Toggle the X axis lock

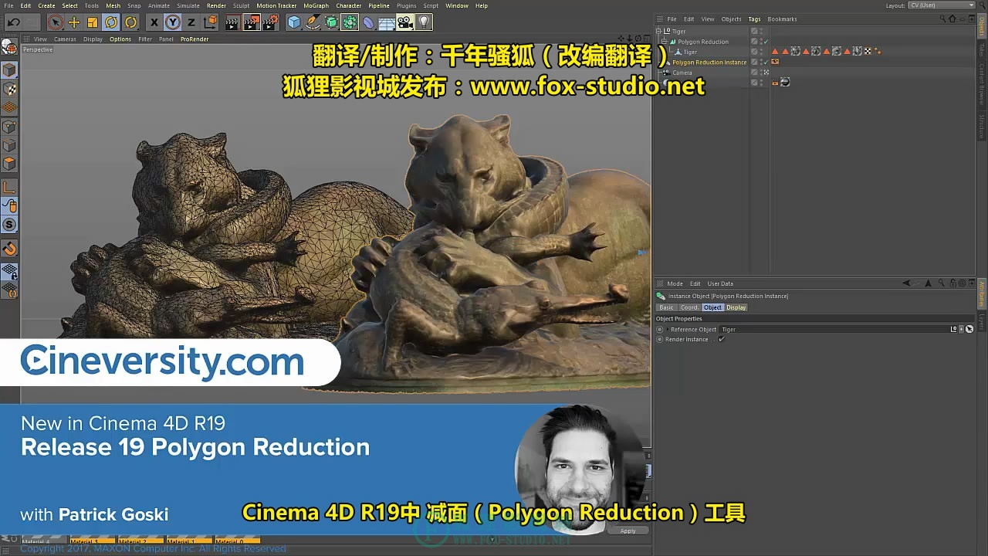point(154,22)
